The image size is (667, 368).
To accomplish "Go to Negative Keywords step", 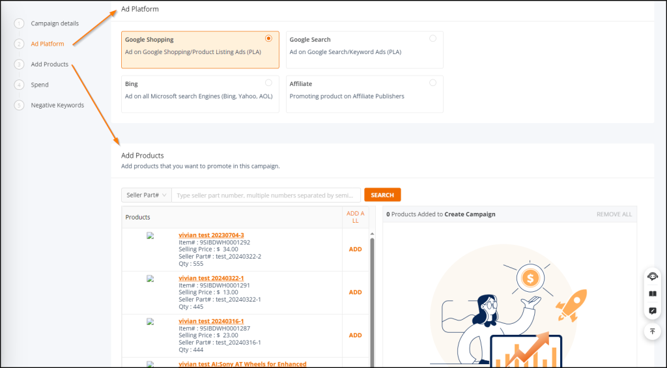I will [x=57, y=105].
